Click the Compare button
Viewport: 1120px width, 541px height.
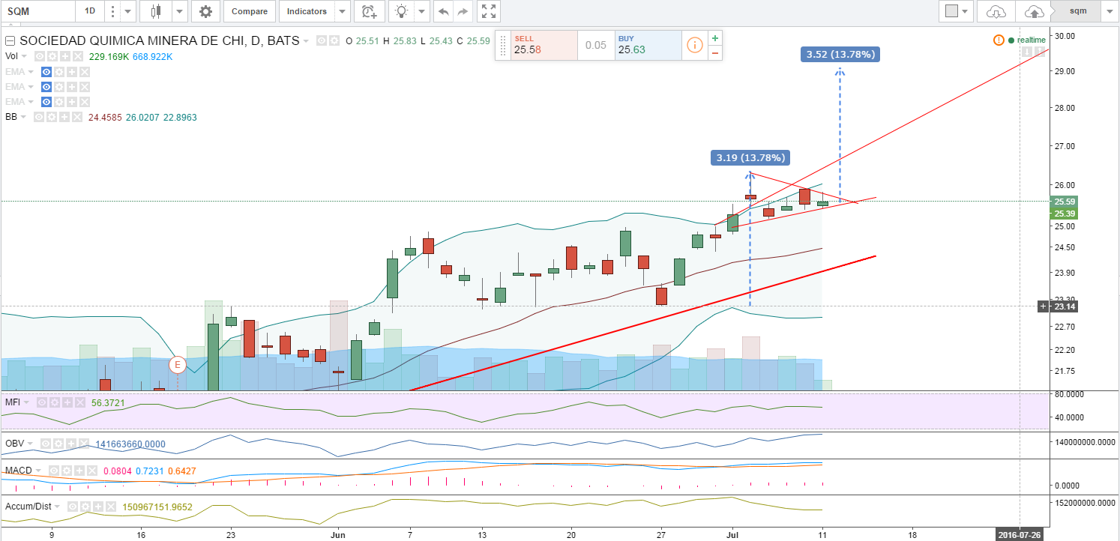tap(250, 11)
